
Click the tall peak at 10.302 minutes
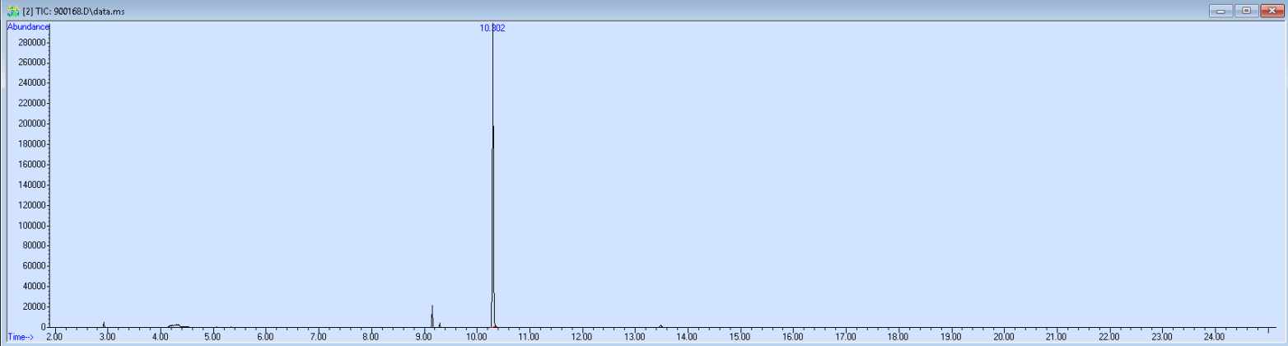coord(492,177)
